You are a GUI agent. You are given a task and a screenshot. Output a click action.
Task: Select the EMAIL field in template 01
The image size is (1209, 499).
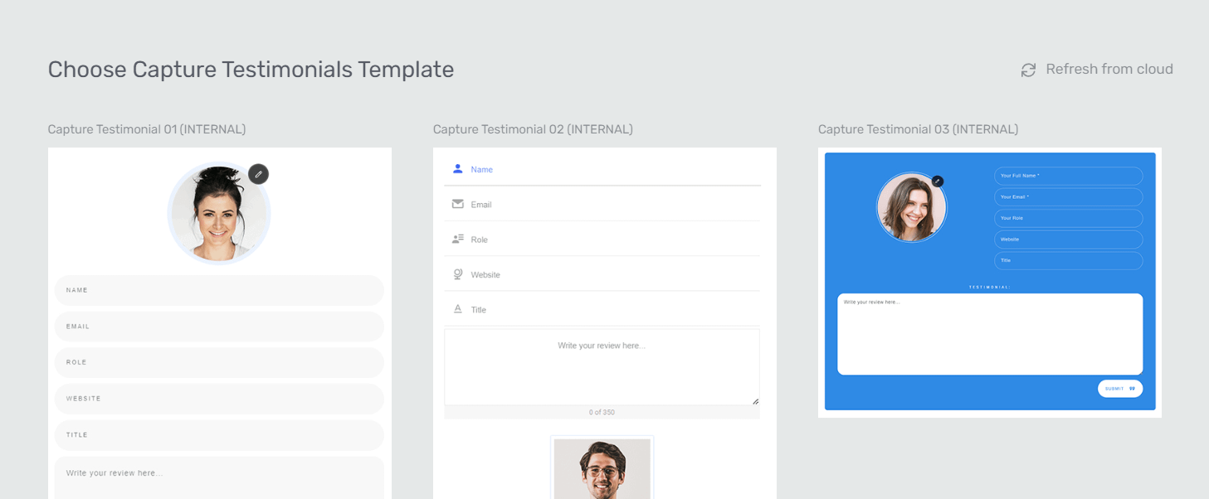219,327
